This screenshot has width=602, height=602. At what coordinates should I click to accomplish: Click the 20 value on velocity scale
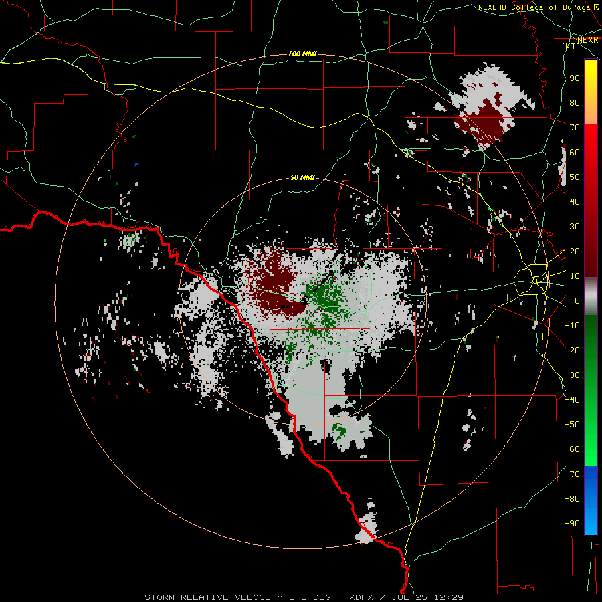pos(575,251)
